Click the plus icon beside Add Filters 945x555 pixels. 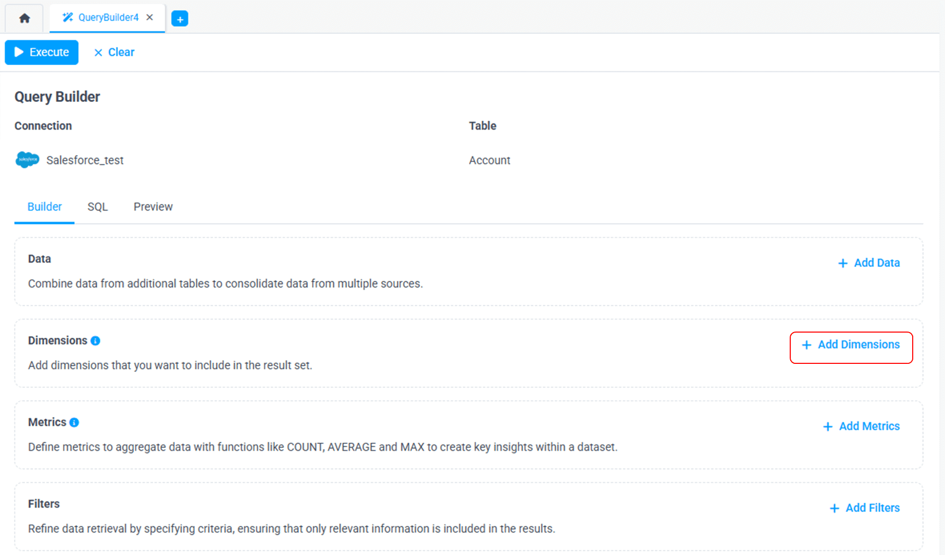point(834,508)
